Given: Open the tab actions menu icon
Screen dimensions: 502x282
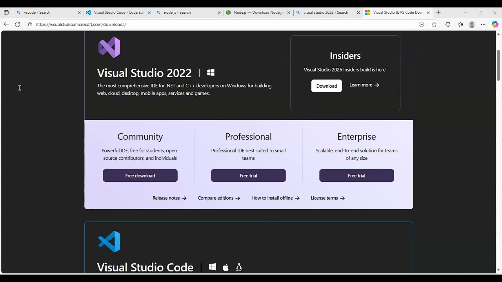Looking at the screenshot, I should tap(6, 13).
